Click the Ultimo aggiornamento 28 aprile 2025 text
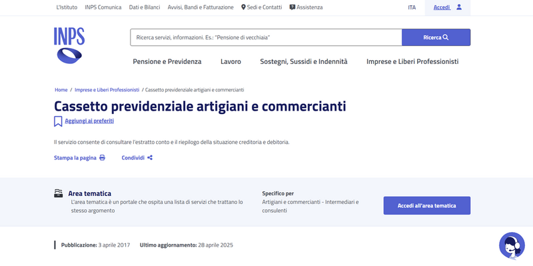This screenshot has width=533, height=266. coord(187,245)
